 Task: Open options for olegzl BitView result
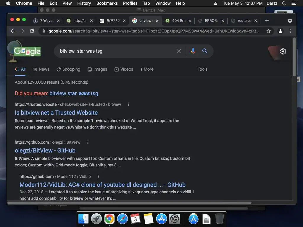[88, 142]
